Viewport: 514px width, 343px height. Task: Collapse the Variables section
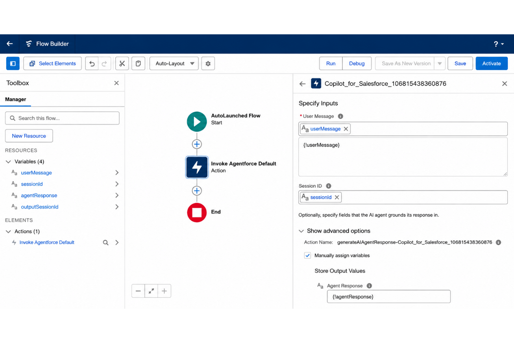[8, 162]
